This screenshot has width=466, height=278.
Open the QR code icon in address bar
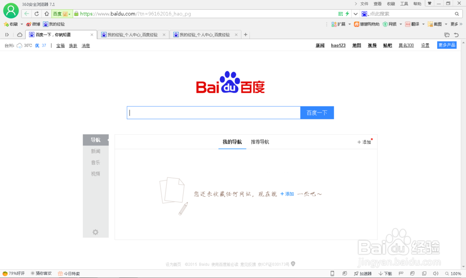coord(341,13)
